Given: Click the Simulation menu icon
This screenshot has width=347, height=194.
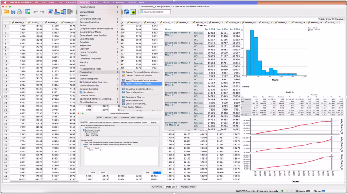Looking at the screenshot, I should [x=81, y=92].
